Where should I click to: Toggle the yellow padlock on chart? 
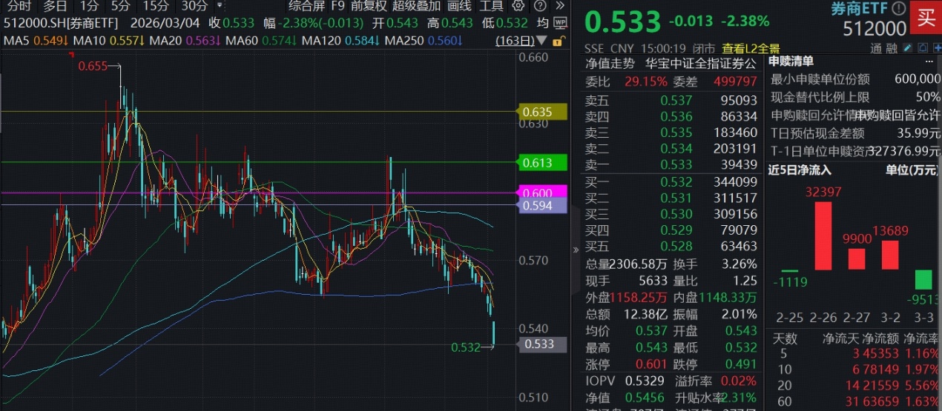pyautogui.click(x=557, y=40)
